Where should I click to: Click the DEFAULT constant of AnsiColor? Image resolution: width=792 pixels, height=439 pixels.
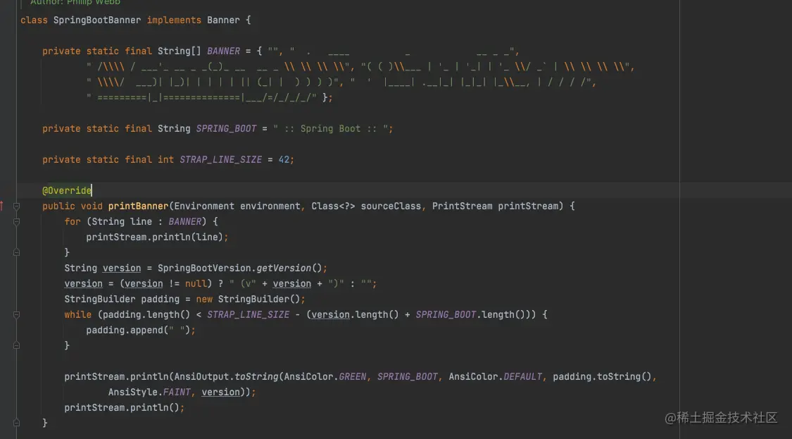coord(522,377)
